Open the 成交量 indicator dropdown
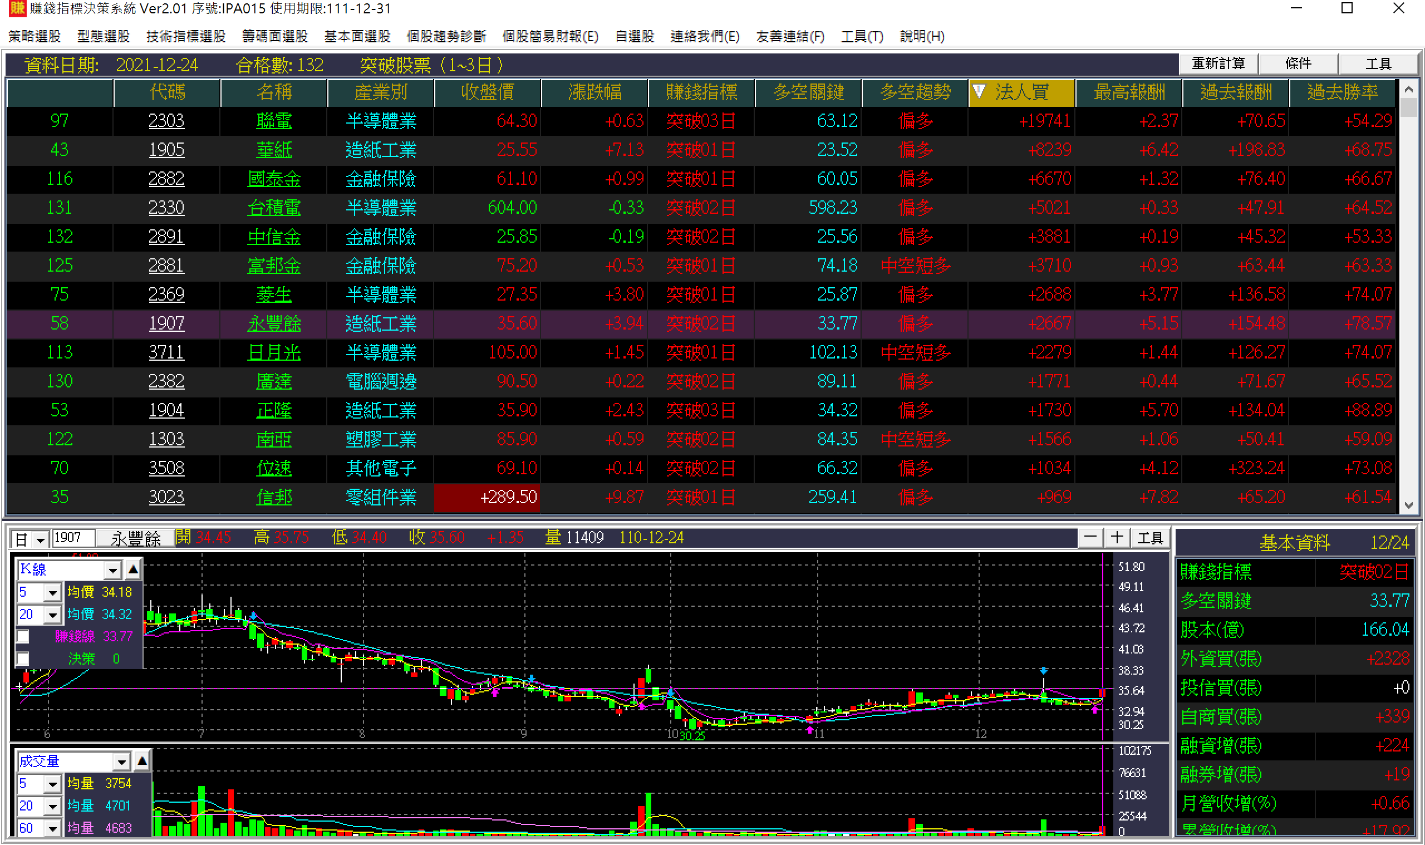1425x845 pixels. 121,762
